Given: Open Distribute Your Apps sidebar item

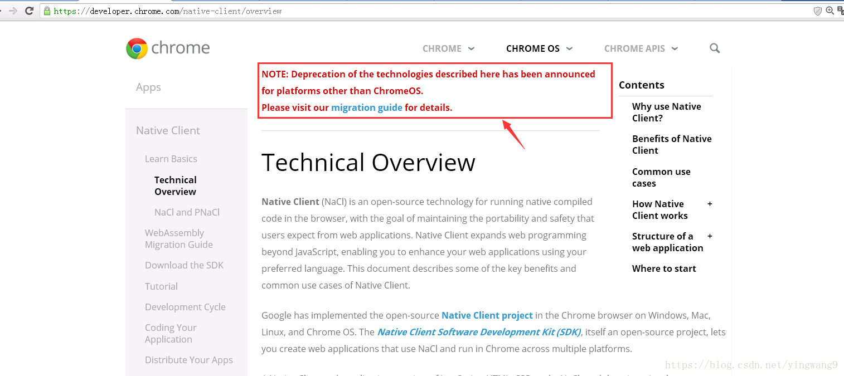Looking at the screenshot, I should (x=189, y=360).
